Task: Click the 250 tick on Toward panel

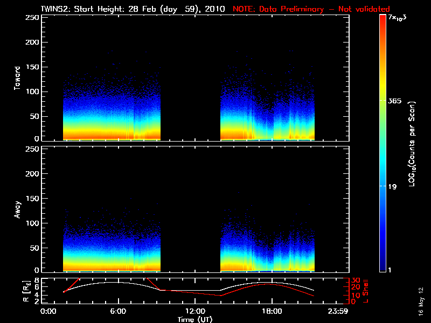Action: coord(33,17)
